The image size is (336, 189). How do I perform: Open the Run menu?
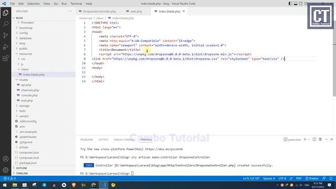click(x=64, y=4)
